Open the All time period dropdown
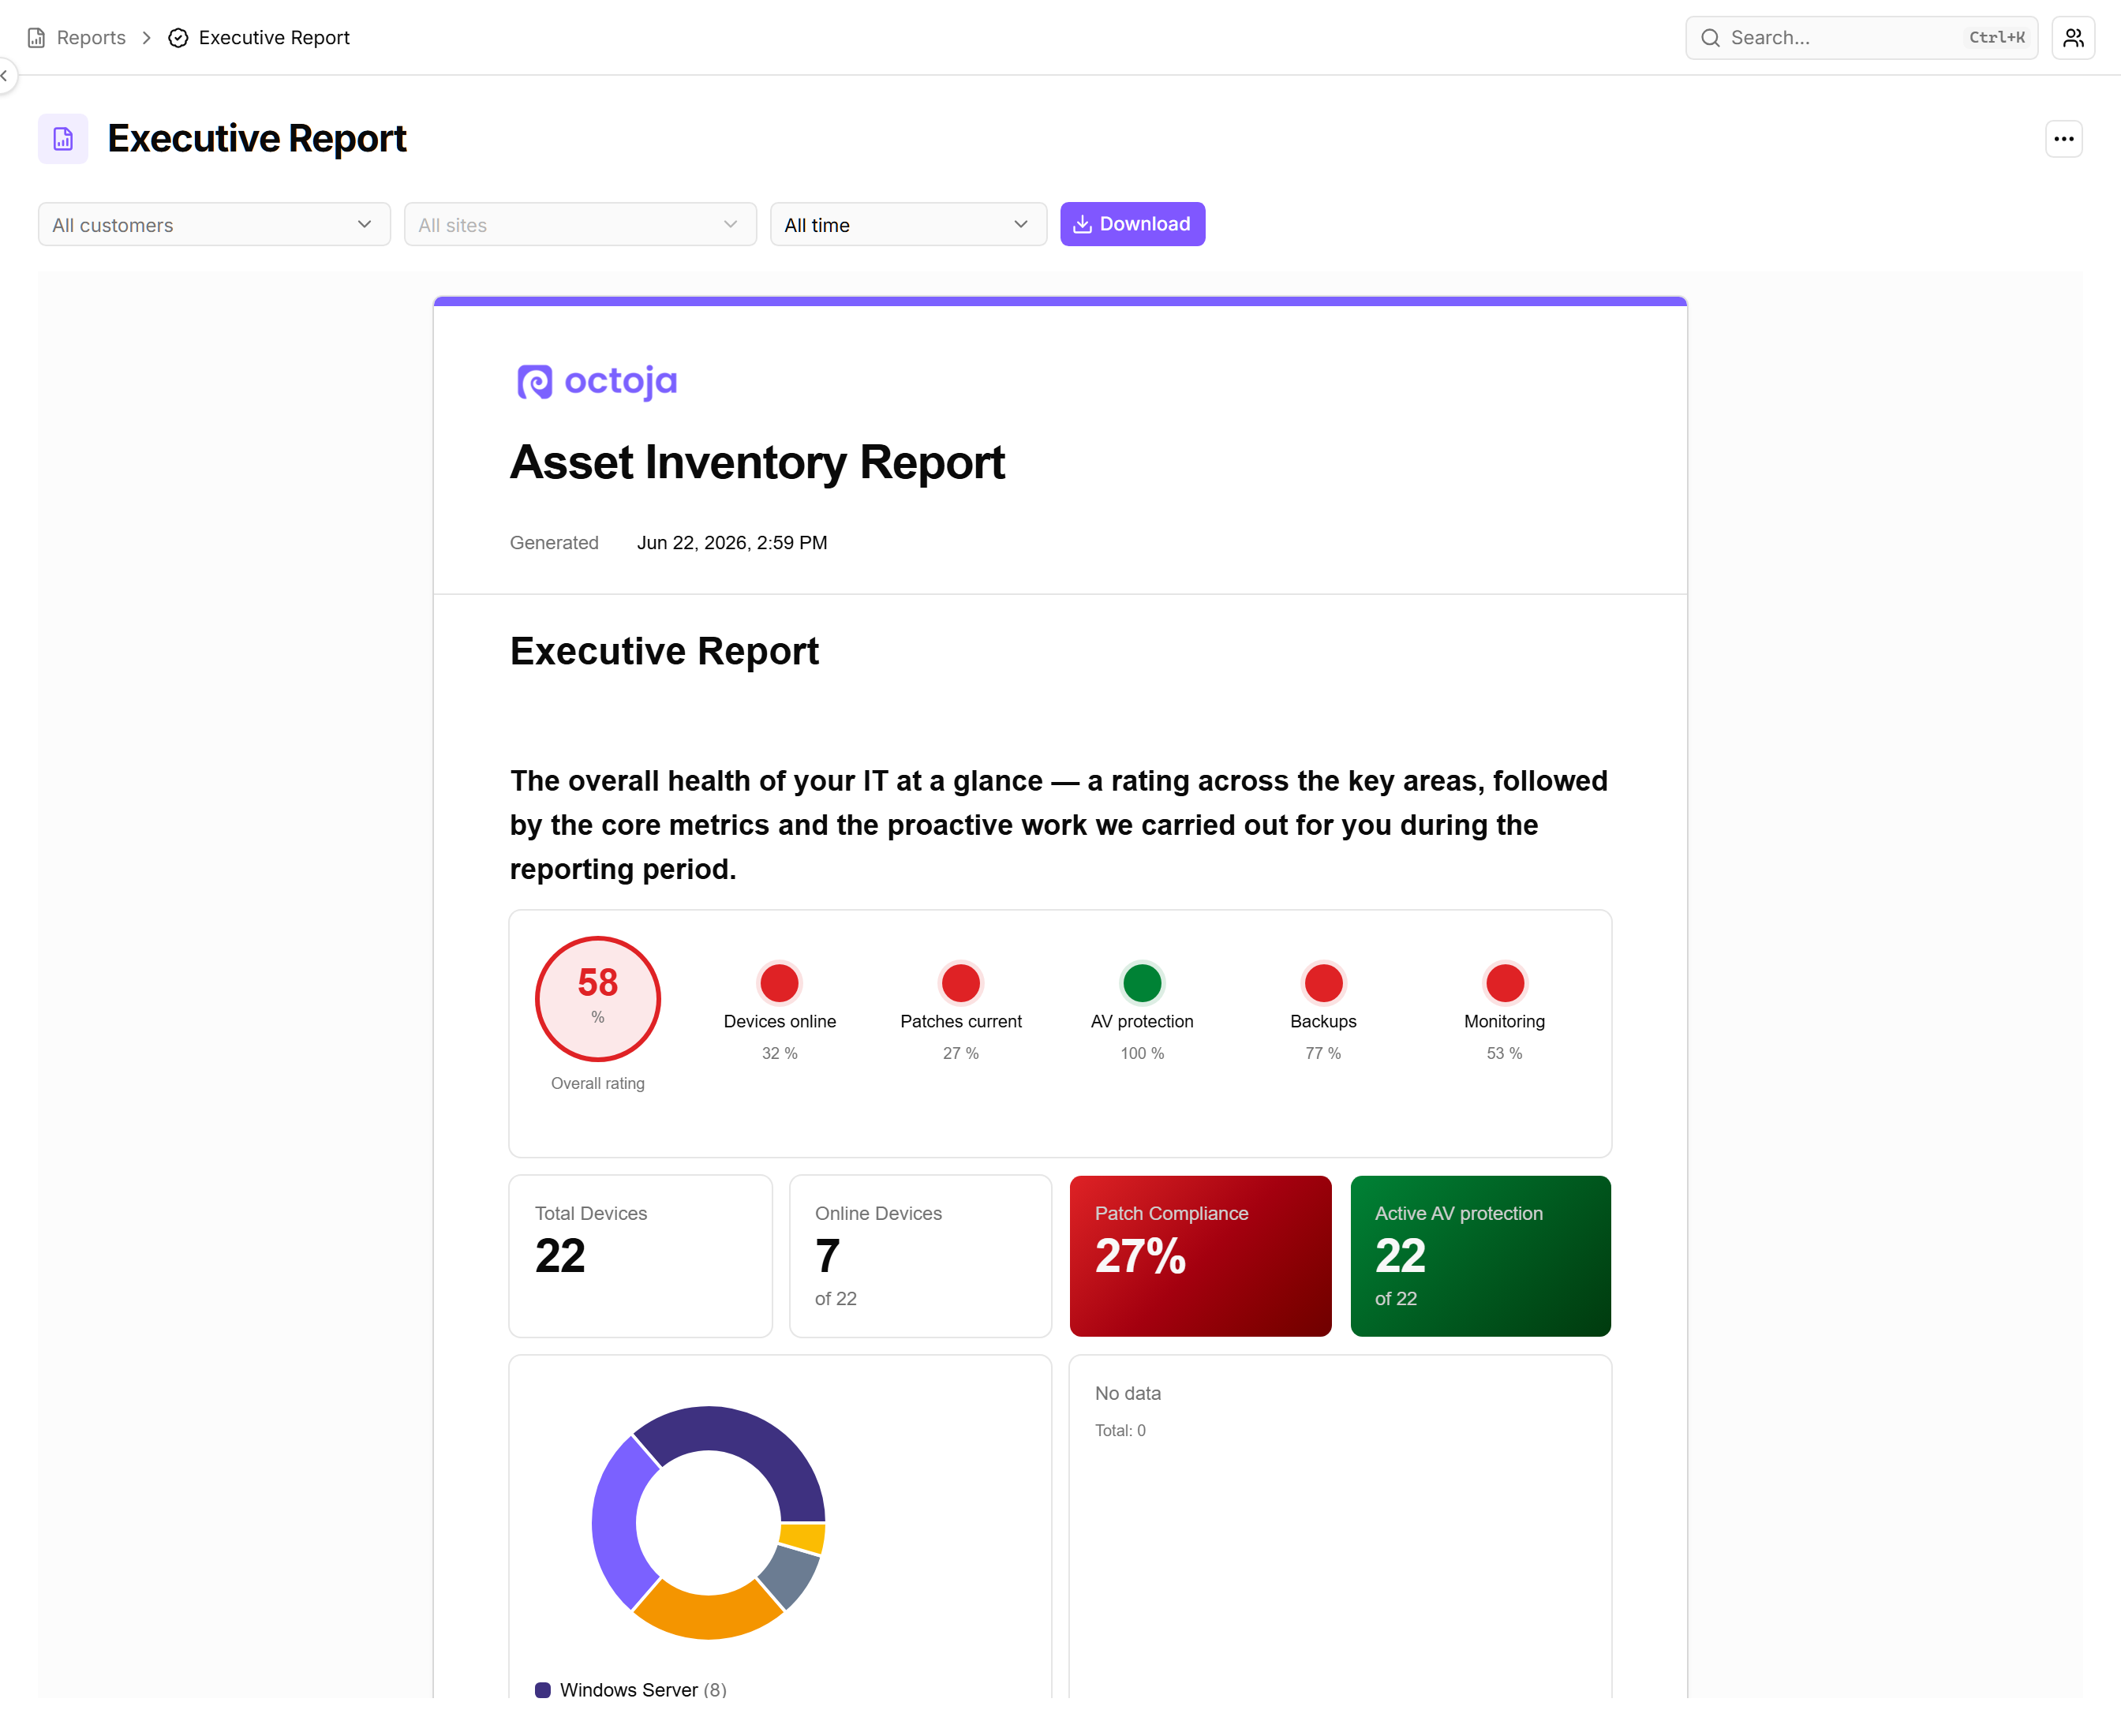 pyautogui.click(x=908, y=225)
